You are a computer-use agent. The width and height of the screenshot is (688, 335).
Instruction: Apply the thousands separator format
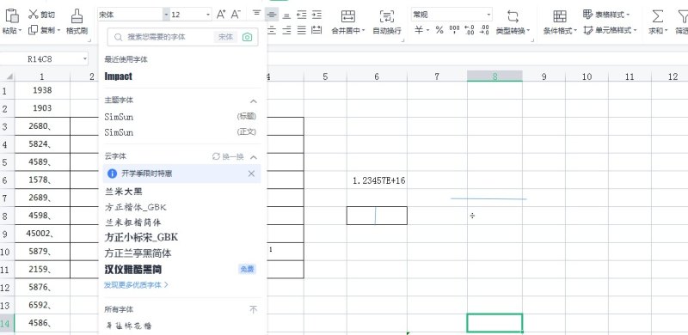(455, 30)
